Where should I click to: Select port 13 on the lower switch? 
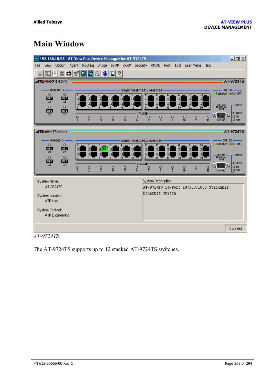[x=151, y=149]
